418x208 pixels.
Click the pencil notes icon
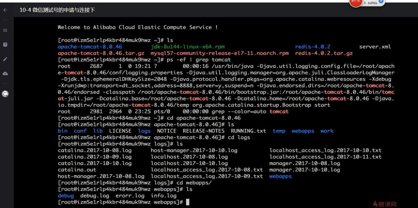[x=5, y=59]
